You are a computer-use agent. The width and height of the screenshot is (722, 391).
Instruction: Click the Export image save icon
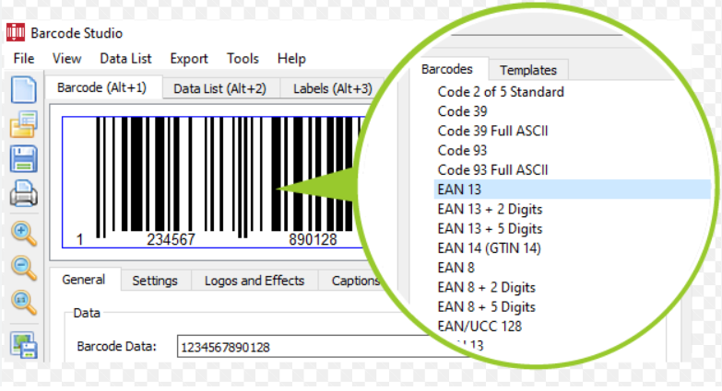point(23,345)
